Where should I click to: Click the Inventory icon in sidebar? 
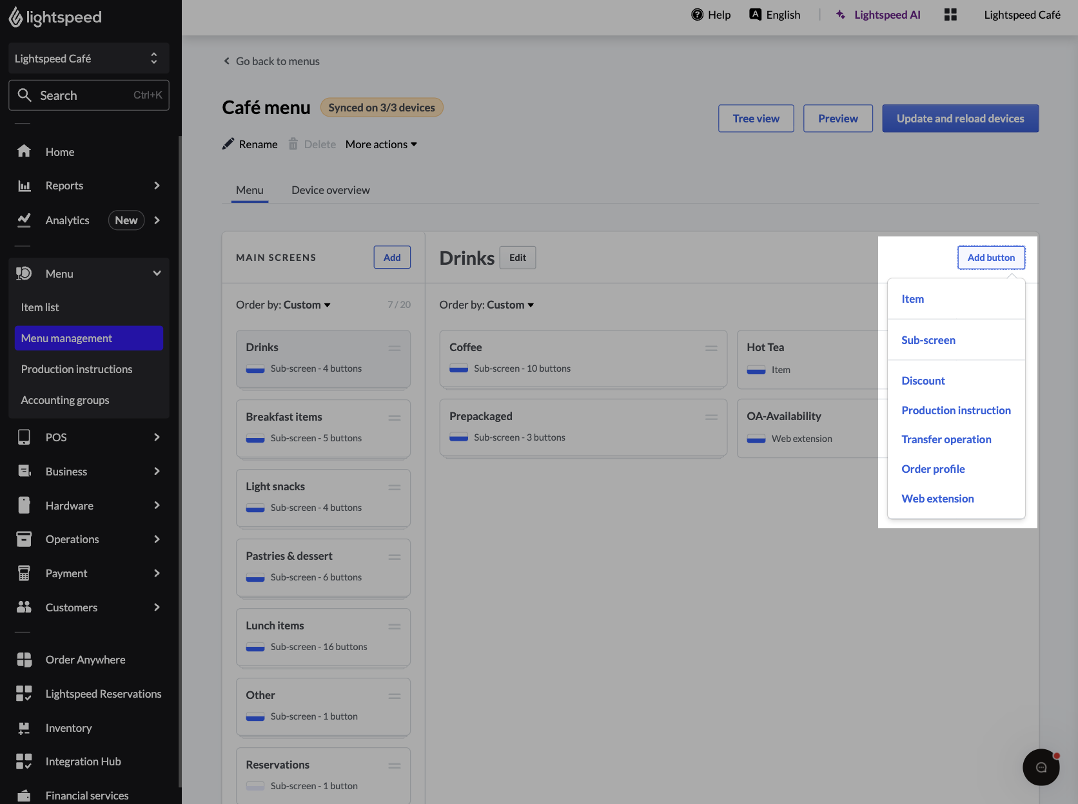(x=24, y=728)
